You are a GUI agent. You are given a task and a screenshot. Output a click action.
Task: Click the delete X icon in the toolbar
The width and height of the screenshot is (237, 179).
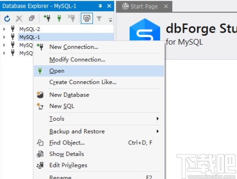[19, 18]
